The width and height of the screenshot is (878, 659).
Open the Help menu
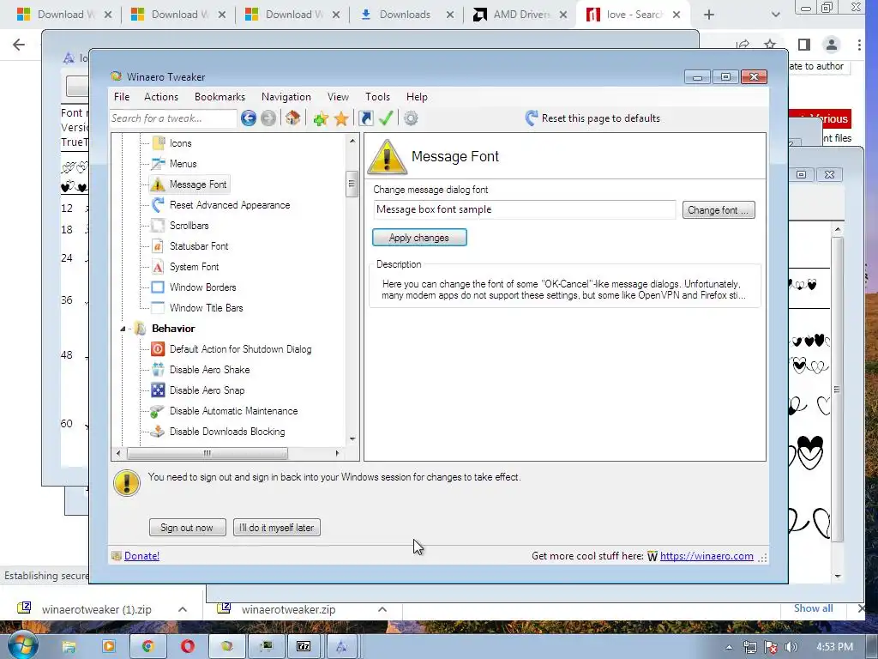(417, 97)
